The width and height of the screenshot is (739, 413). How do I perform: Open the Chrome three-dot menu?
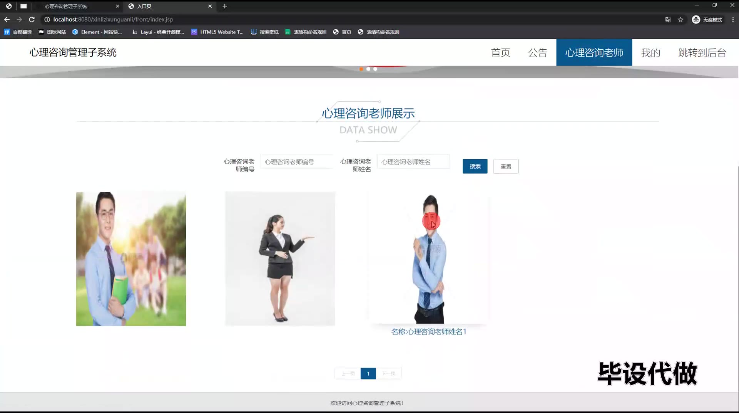[x=733, y=20]
